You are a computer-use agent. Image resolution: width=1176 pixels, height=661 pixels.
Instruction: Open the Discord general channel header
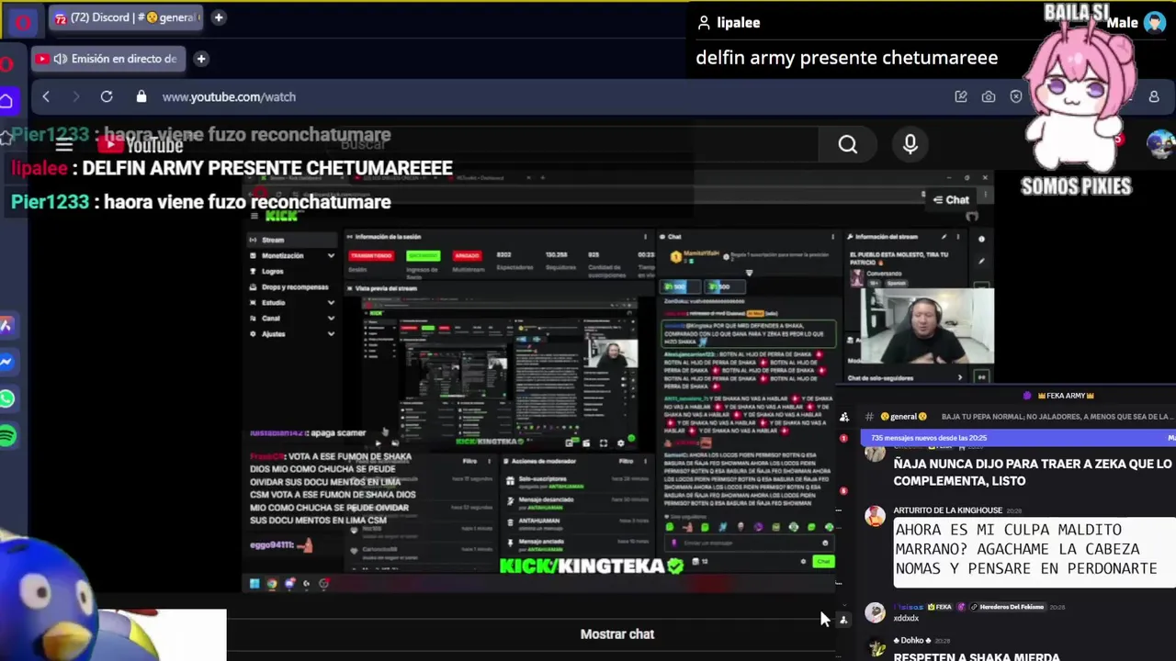(903, 416)
